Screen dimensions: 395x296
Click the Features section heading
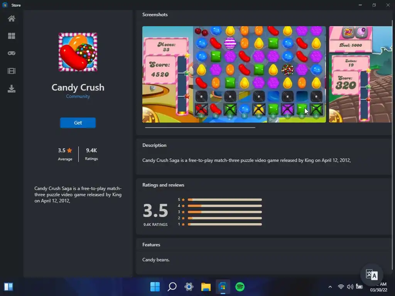151,245
